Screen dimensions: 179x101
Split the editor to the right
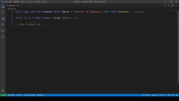click(172, 6)
